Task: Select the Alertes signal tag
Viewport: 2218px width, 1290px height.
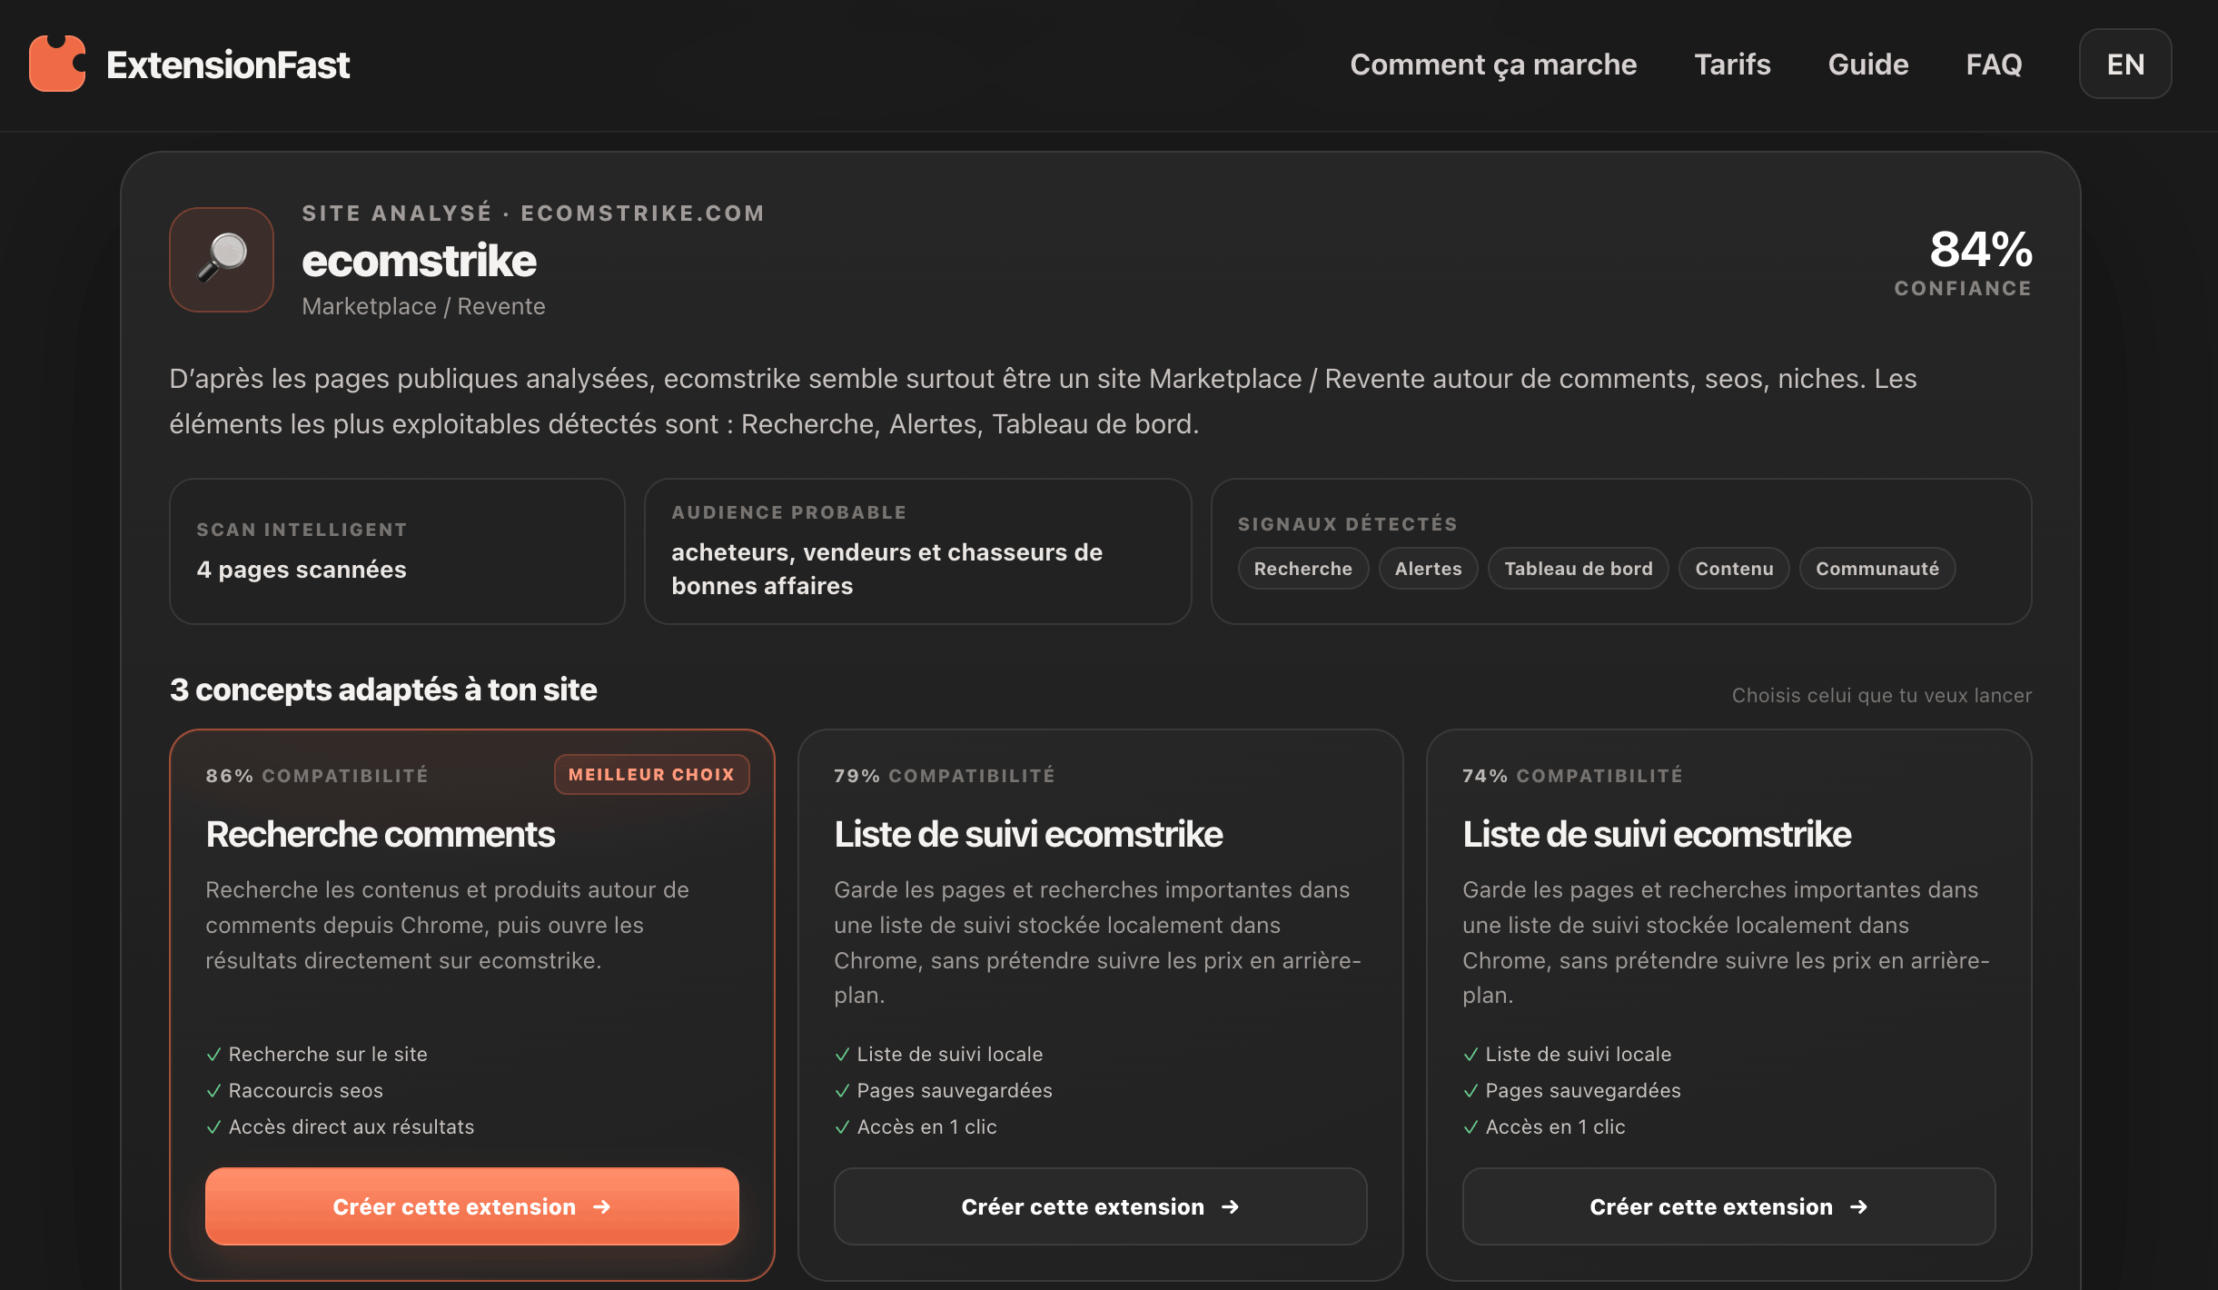Action: tap(1428, 569)
